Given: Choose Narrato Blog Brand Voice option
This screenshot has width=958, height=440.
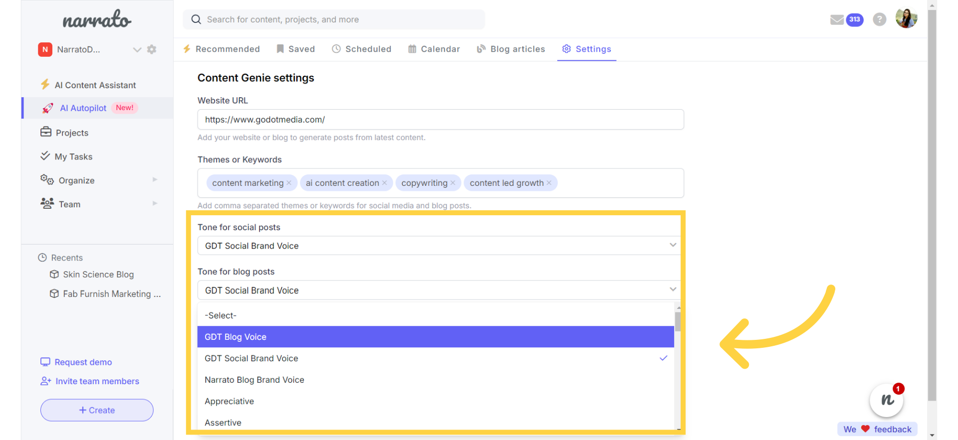Looking at the screenshot, I should point(436,380).
